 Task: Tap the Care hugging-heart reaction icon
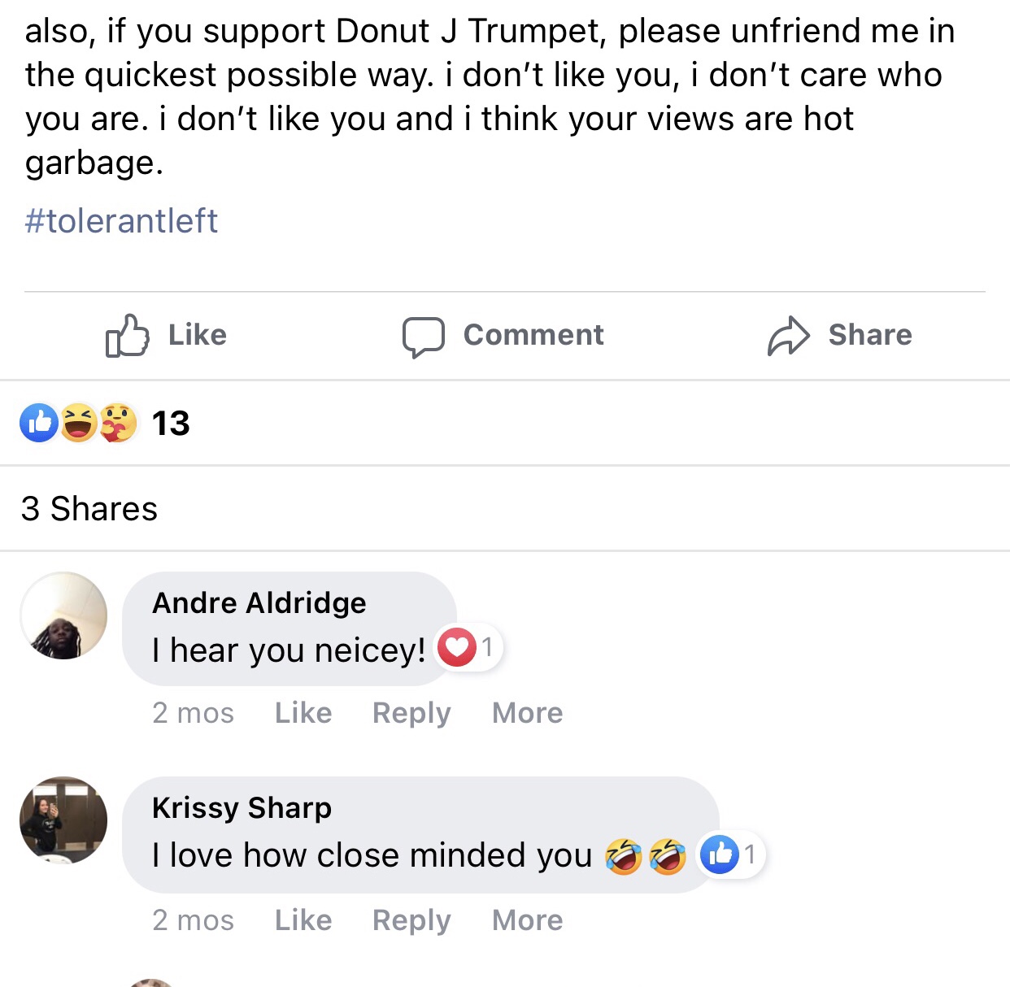click(118, 423)
